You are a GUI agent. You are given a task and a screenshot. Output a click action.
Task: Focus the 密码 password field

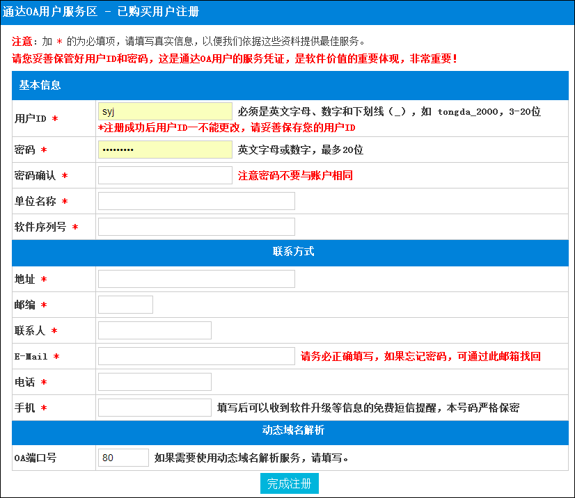pos(165,150)
